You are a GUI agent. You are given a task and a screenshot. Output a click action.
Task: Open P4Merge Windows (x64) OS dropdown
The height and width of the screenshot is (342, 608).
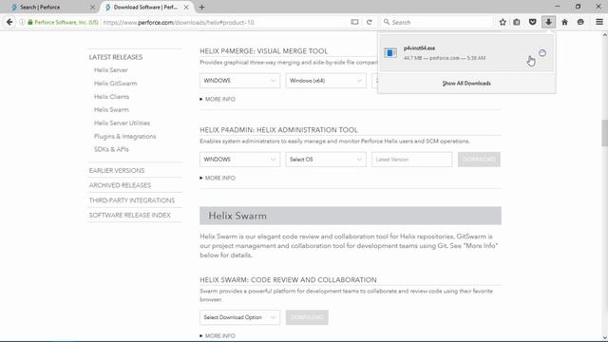click(326, 81)
